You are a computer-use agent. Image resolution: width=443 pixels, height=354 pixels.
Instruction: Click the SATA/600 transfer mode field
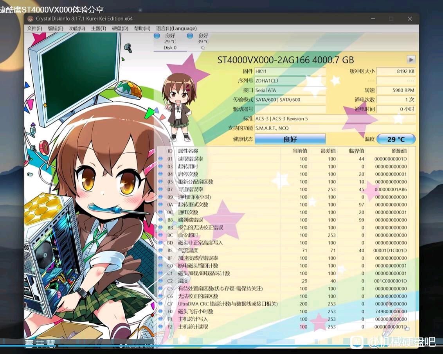pos(290,100)
